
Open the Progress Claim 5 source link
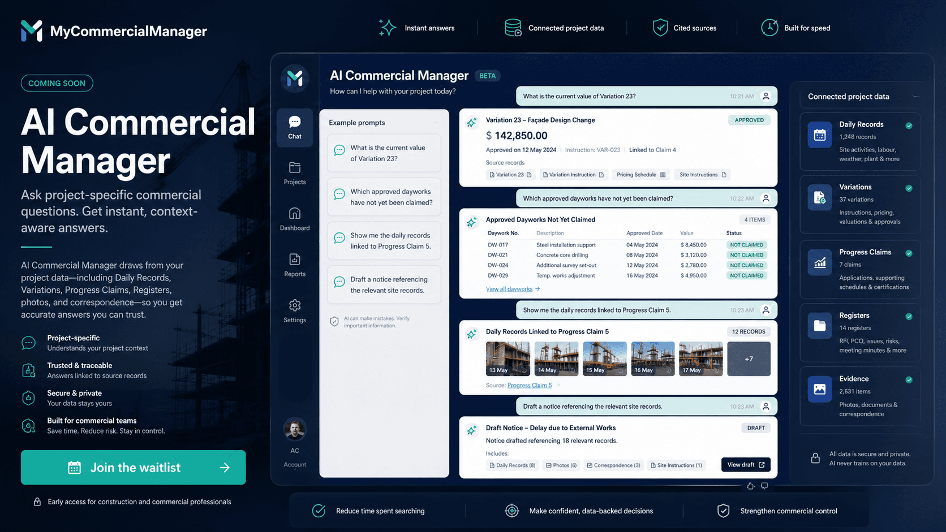tap(530, 385)
